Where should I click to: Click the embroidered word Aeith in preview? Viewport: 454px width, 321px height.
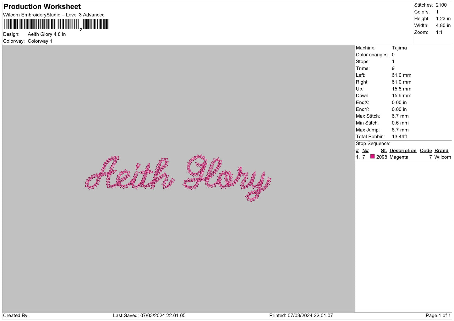click(x=130, y=173)
